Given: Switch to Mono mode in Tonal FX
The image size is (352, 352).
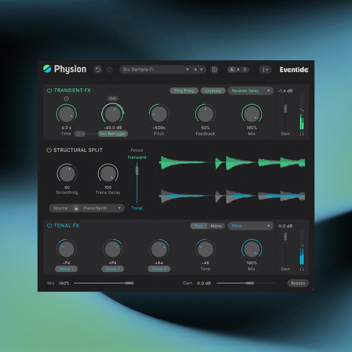Looking at the screenshot, I should tap(216, 226).
